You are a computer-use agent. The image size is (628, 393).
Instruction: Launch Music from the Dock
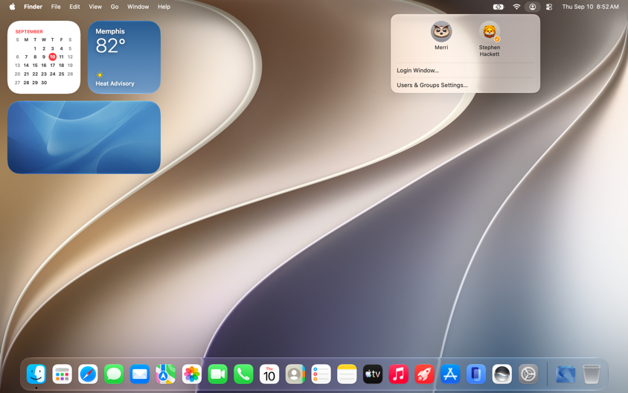tap(399, 374)
